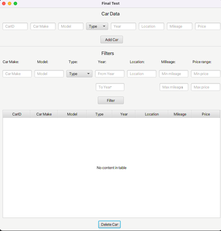
Task: Open the Type dropdown in Car Data
Action: point(97,26)
